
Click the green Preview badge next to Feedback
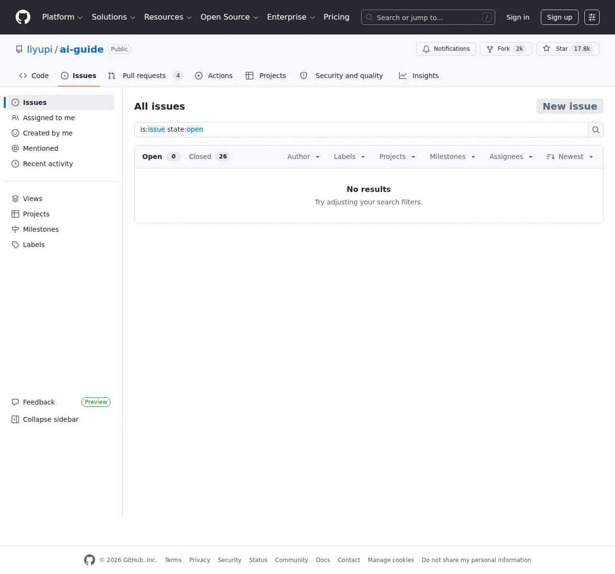tap(96, 402)
